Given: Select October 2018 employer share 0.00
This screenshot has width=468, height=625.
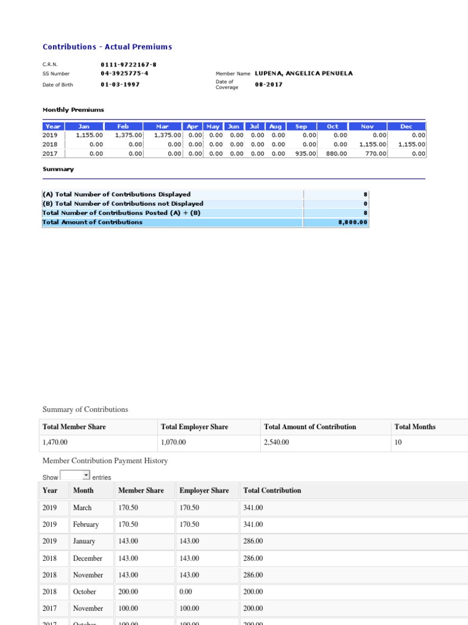Looking at the screenshot, I should pos(185,591).
